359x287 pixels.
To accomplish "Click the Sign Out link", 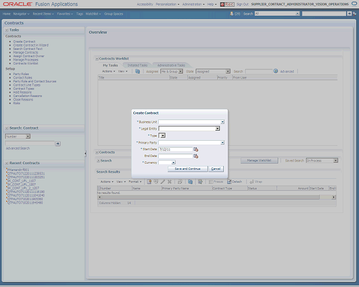I will click(x=242, y=4).
